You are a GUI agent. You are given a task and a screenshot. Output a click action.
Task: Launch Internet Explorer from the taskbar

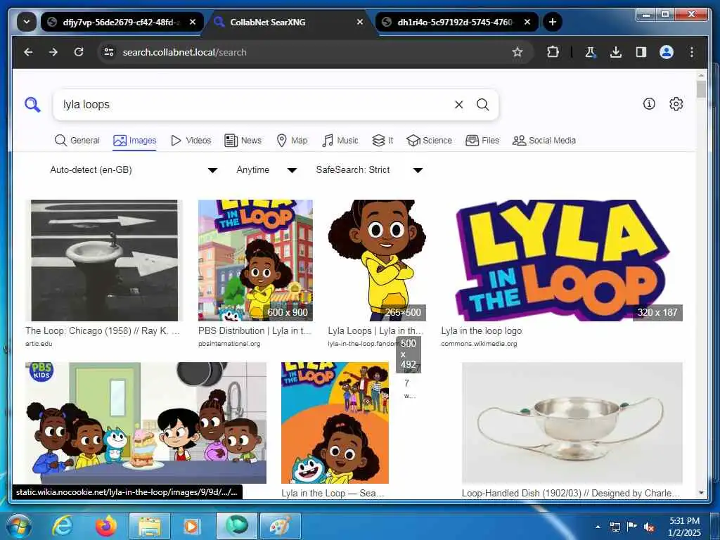63,526
